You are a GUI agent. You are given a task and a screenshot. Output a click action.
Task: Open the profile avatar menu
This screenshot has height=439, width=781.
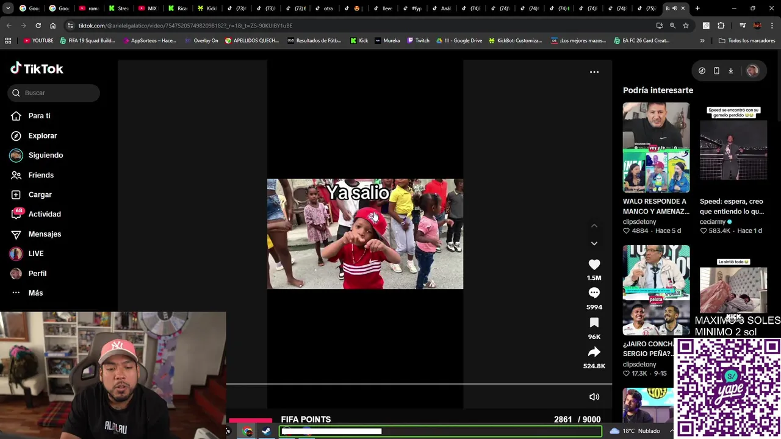[752, 71]
